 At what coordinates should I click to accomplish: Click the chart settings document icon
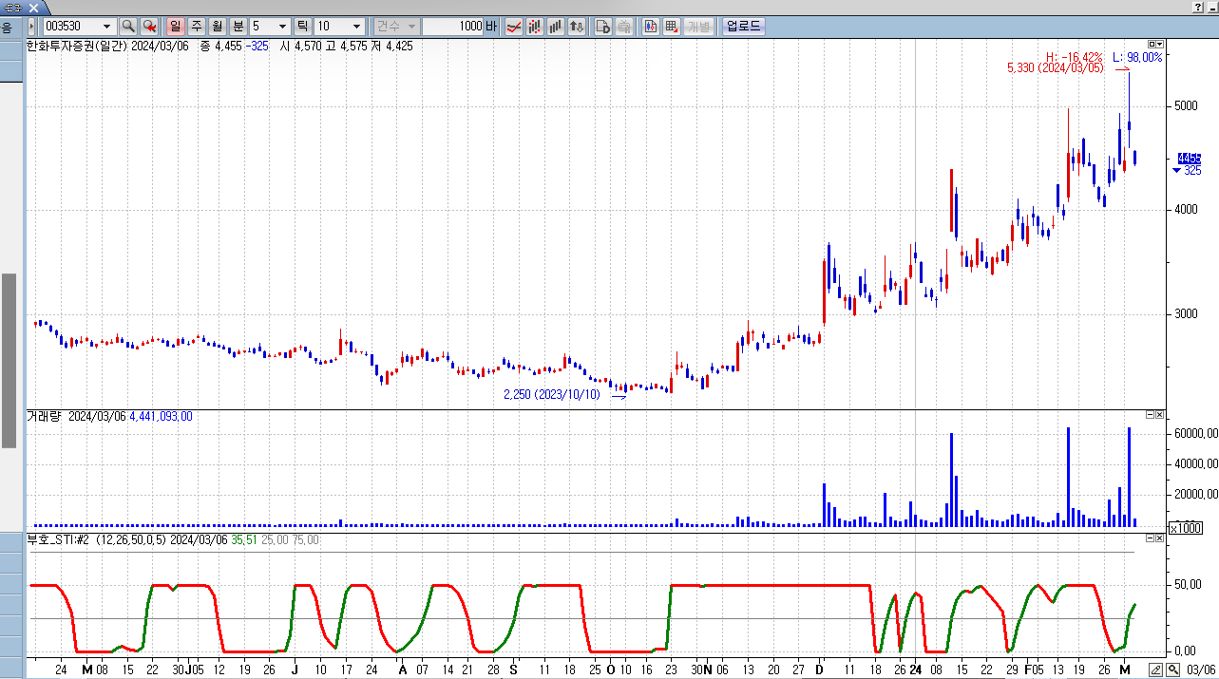coord(602,27)
